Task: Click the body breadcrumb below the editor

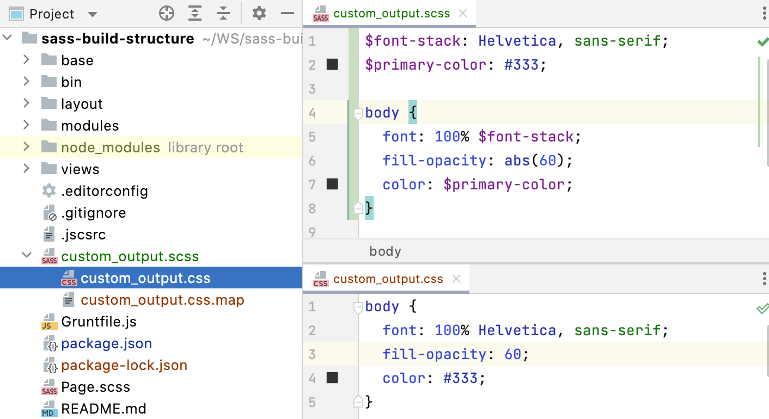Action: 385,251
